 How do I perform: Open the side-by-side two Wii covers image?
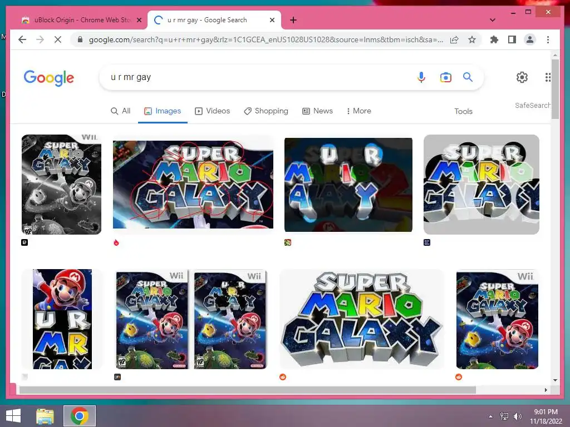[191, 319]
